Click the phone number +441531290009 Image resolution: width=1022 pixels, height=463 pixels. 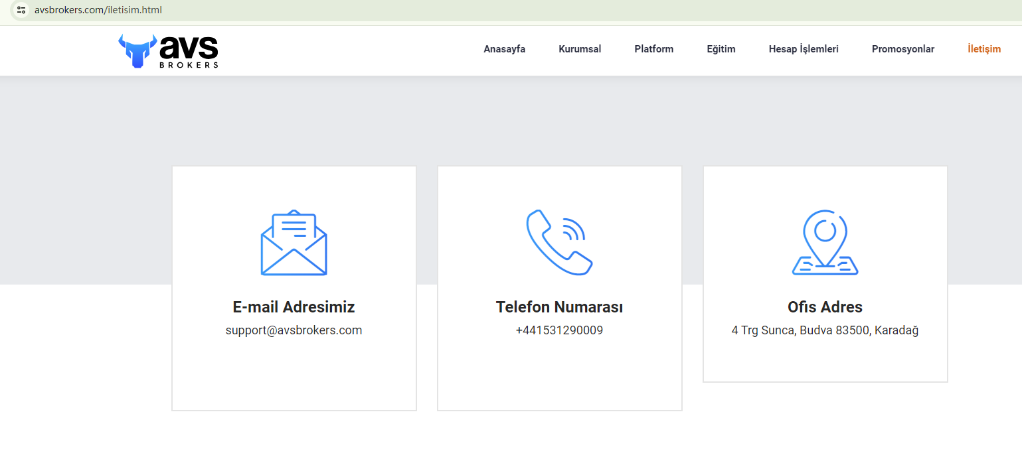[559, 330]
